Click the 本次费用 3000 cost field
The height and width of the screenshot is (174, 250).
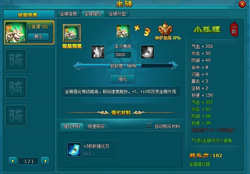pos(123,54)
